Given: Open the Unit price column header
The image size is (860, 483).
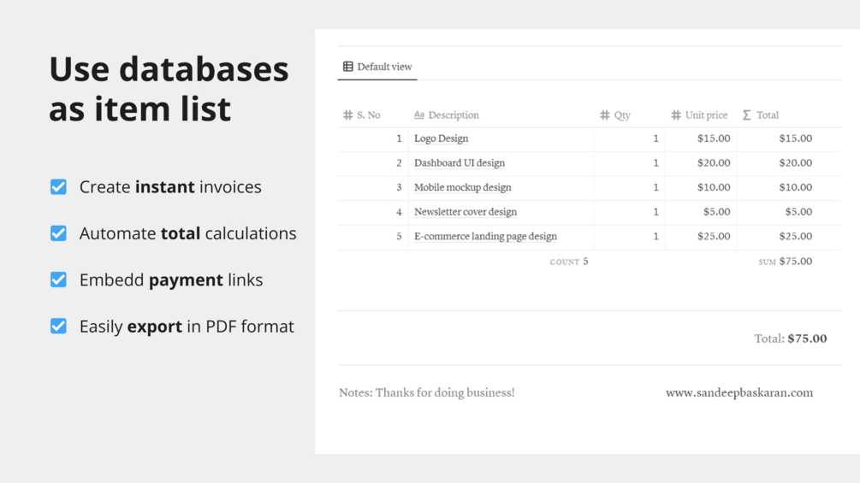Looking at the screenshot, I should coord(706,115).
